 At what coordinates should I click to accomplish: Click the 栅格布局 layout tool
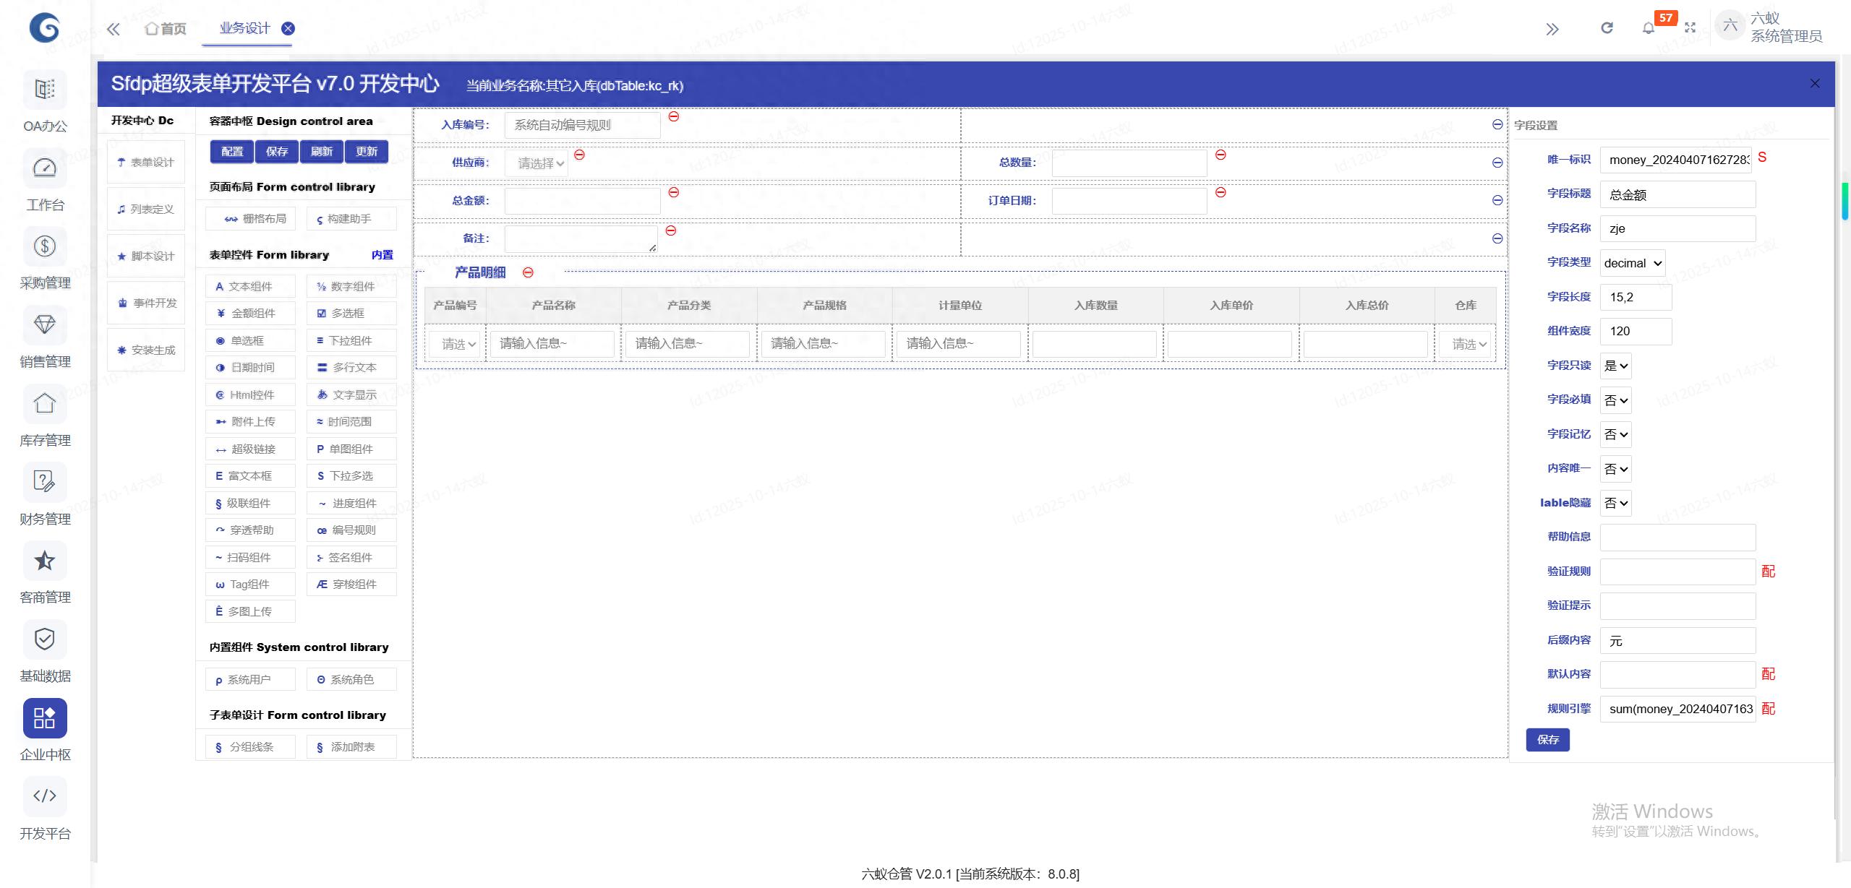(x=250, y=218)
